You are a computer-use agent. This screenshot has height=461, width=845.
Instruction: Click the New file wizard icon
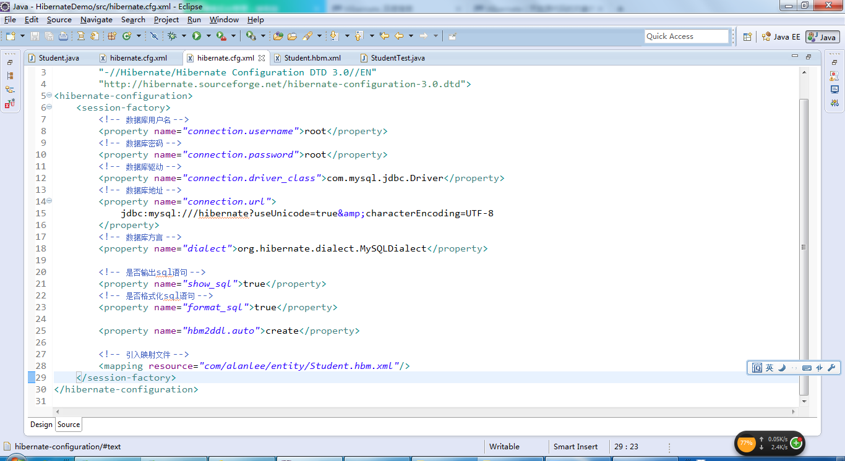[x=11, y=36]
